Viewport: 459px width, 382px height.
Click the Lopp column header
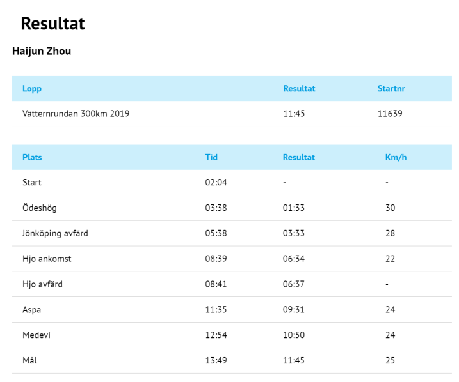click(x=32, y=89)
